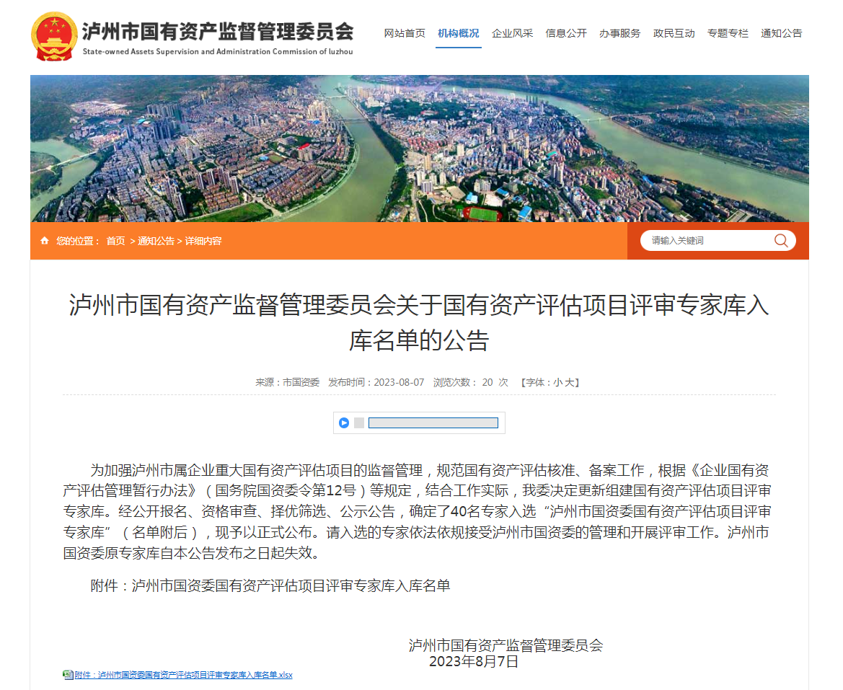Open 专题专栏 menu item
Screen dimensions: 843x690
[728, 33]
